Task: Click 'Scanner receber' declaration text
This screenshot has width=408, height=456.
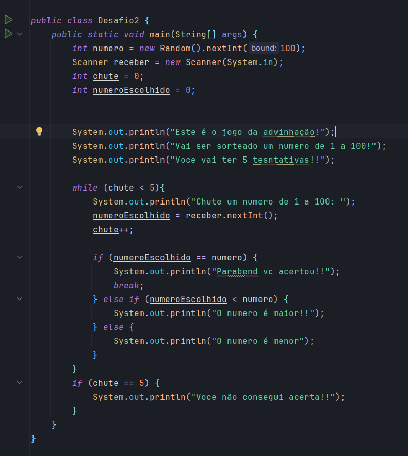Action: tap(110, 62)
